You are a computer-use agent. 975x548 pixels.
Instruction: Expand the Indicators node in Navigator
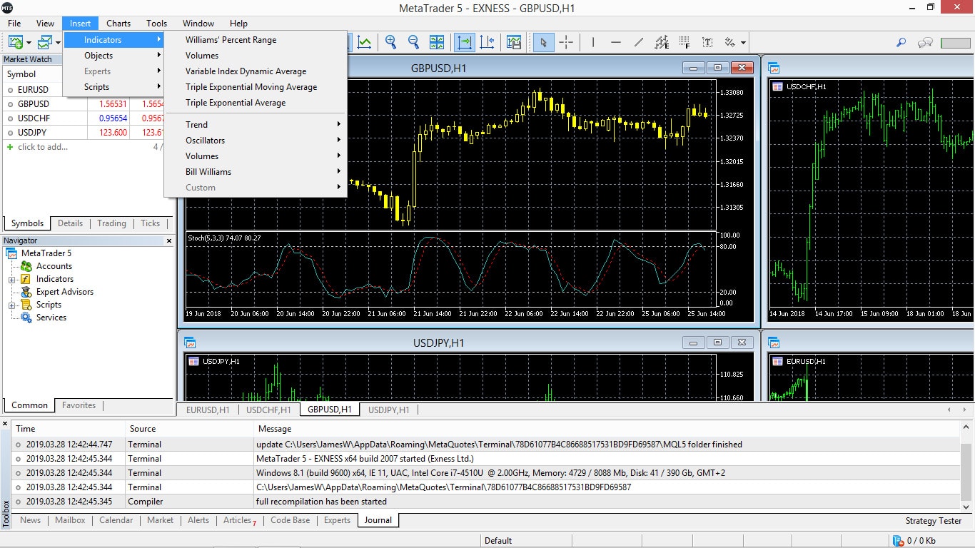click(12, 279)
